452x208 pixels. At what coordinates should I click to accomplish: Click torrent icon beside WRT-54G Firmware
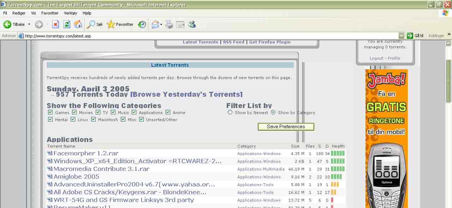pos(50,200)
